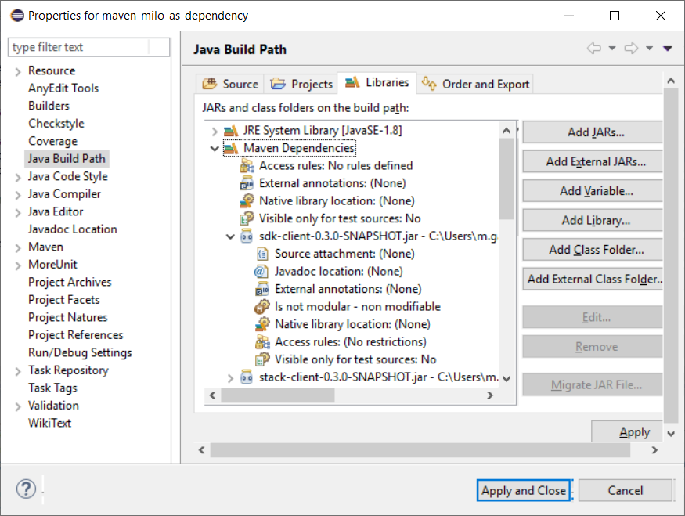Open the view menu dropdown triangle
685x516 pixels.
pos(668,49)
